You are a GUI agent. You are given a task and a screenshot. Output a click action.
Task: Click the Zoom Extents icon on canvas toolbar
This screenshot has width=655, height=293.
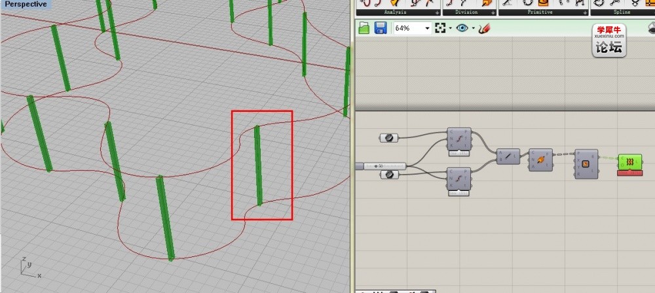440,28
